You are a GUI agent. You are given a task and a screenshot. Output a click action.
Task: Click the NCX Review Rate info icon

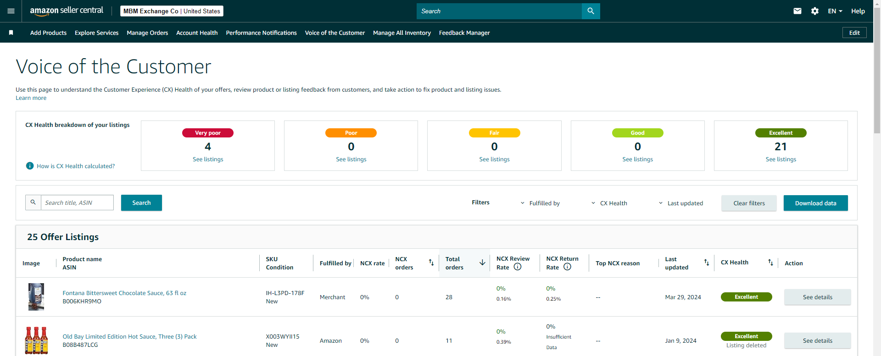pyautogui.click(x=518, y=267)
